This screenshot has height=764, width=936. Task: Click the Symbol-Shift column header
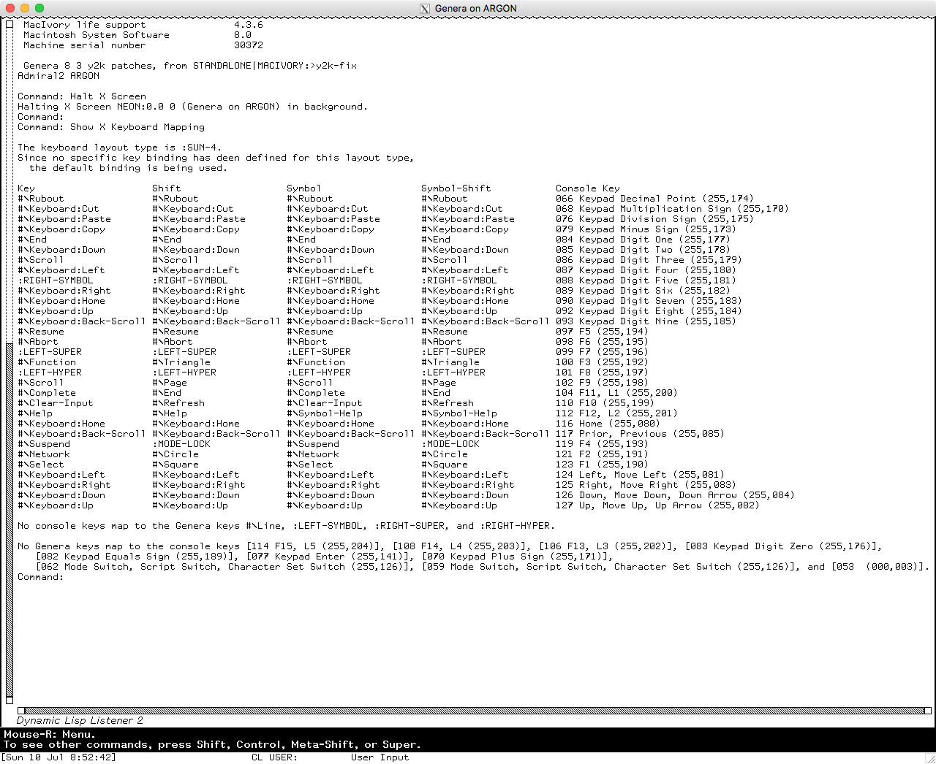coord(456,188)
